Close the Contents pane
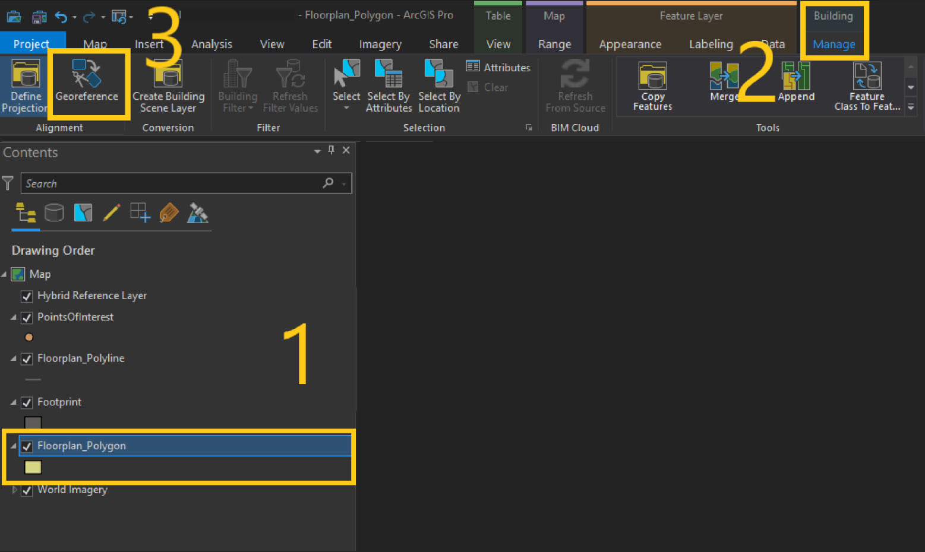Viewport: 925px width, 552px height. tap(346, 150)
